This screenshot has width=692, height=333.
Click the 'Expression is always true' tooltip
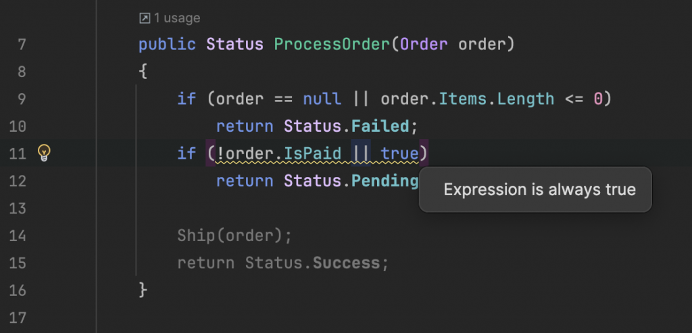coord(535,190)
